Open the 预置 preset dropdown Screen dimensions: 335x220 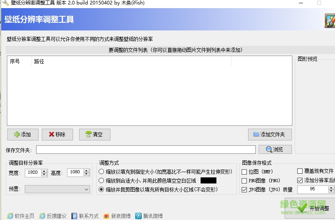pyautogui.click(x=58, y=189)
